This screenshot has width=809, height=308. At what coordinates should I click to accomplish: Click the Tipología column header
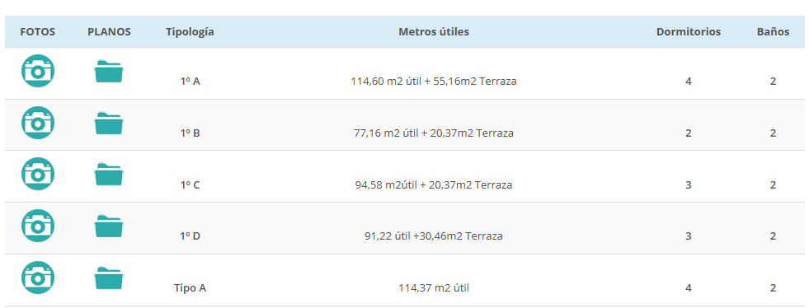click(x=190, y=32)
